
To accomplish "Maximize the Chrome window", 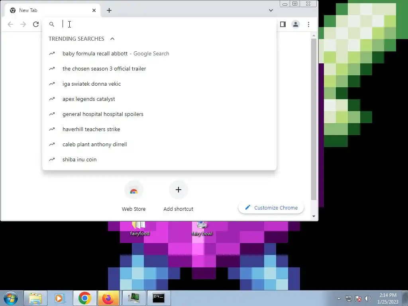I will click(295, 4).
